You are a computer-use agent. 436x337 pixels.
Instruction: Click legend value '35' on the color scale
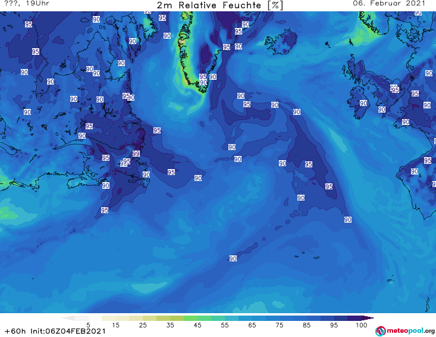point(170,325)
